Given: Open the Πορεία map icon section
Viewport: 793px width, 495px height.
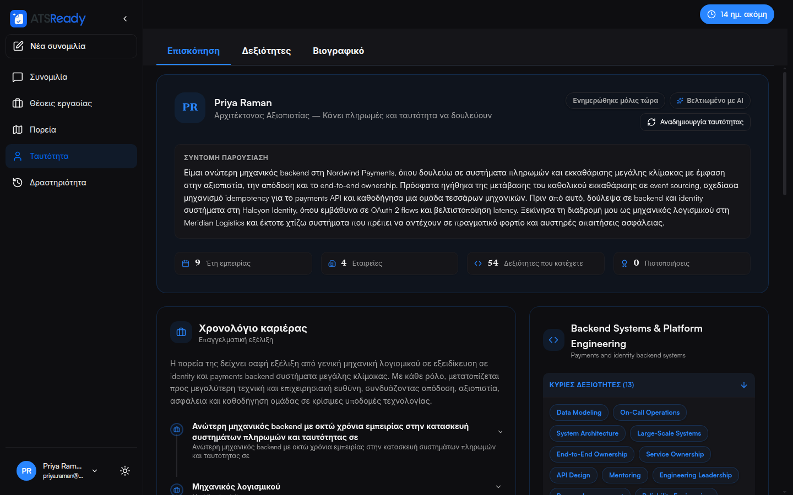Looking at the screenshot, I should (71, 130).
